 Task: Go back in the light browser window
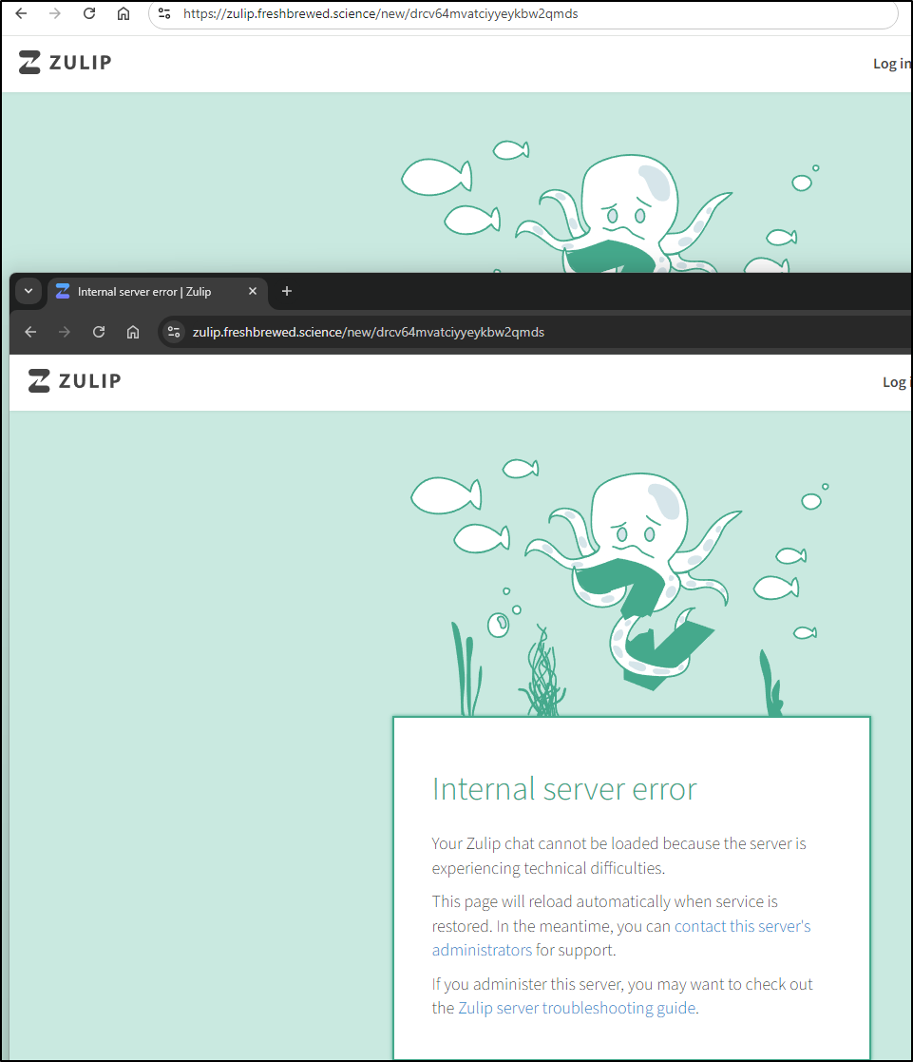[21, 13]
